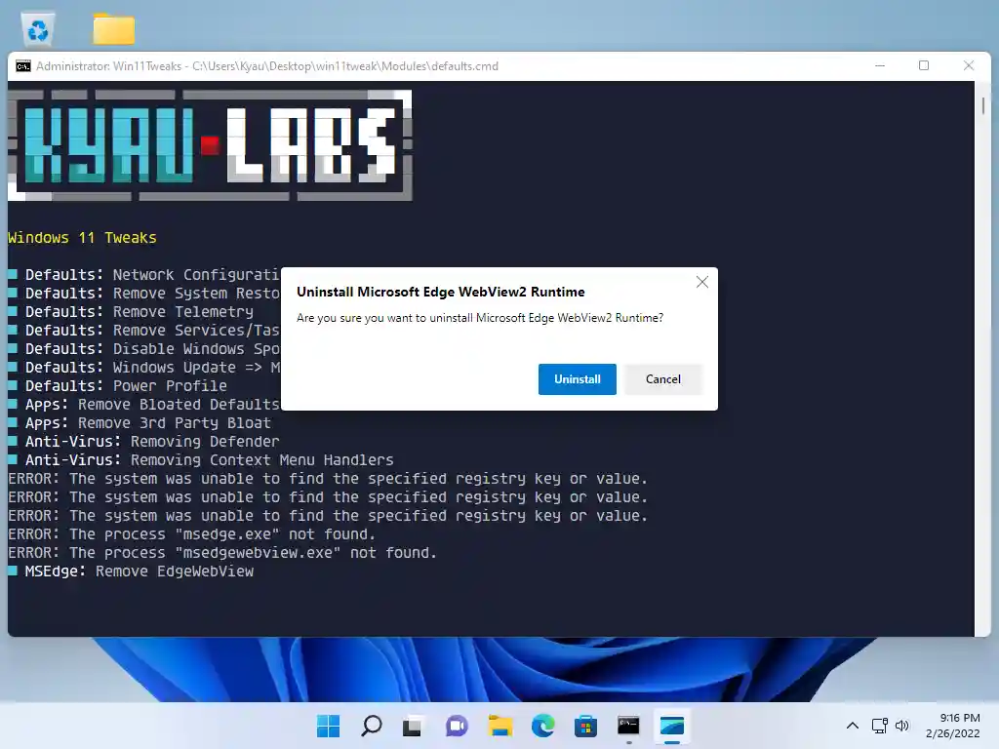The width and height of the screenshot is (999, 749).
Task: Open File Explorer from the taskbar
Action: coord(500,726)
